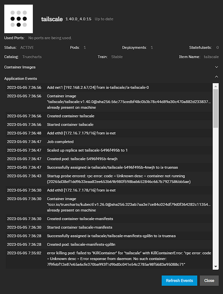Click the ACTIVE status value
The image size is (223, 294).
click(x=27, y=47)
